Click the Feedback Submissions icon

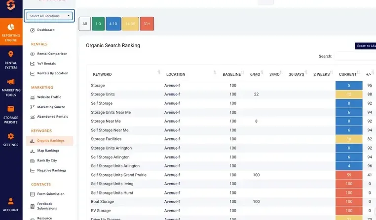point(33,206)
